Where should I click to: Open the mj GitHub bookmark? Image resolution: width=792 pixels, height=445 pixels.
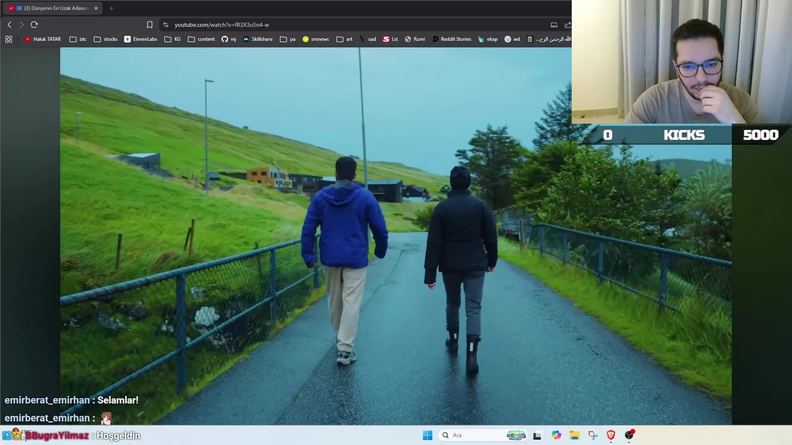229,39
